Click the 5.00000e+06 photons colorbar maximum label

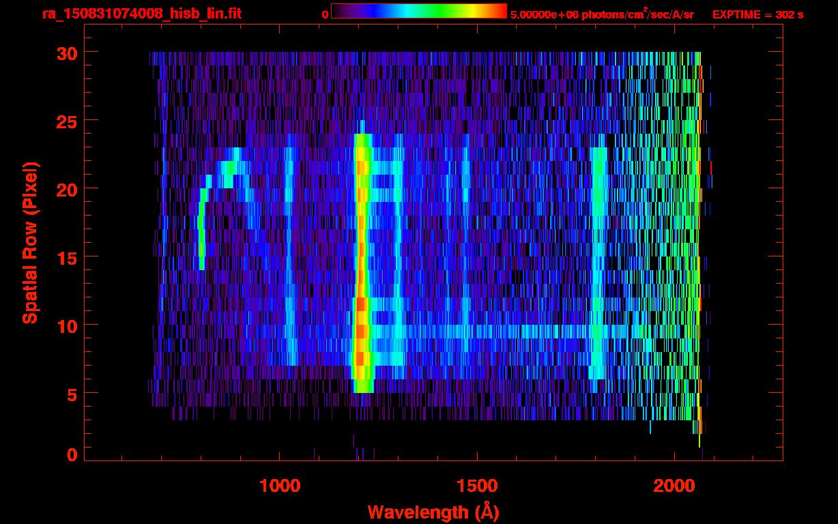coord(601,14)
